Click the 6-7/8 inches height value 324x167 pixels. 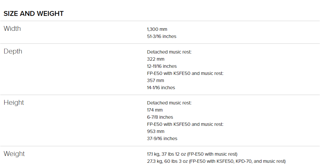point(160,117)
